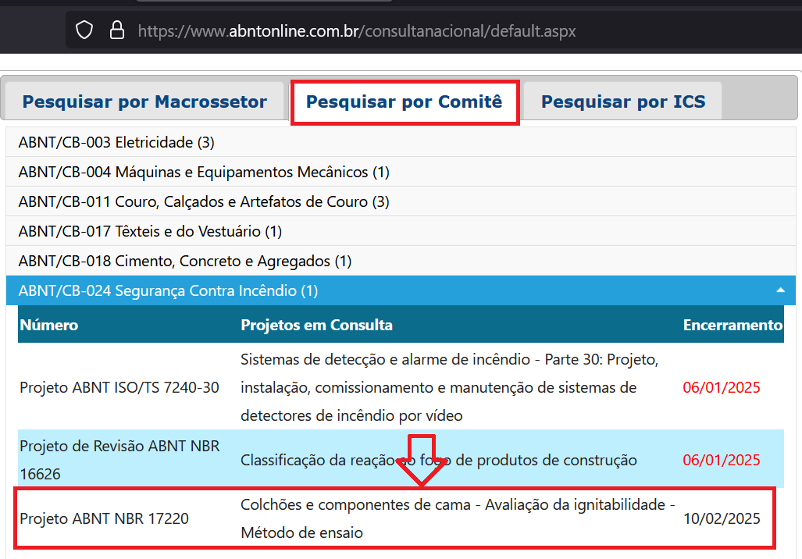The height and width of the screenshot is (559, 802).
Task: Click the 06/01/2025 date for NBR 16626
Action: 722,460
